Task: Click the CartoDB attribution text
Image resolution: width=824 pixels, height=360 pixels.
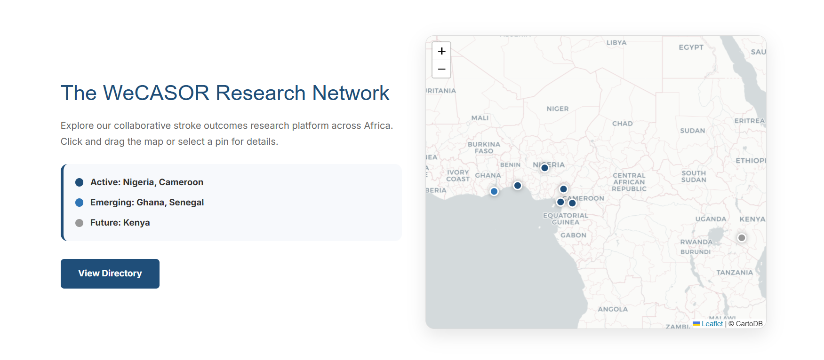Action: click(749, 324)
